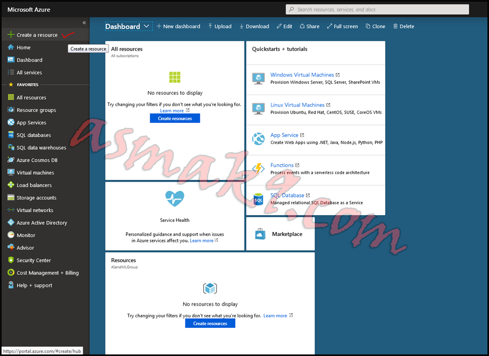
Task: Expand the Dashboard title dropdown arrow
Action: coord(146,26)
